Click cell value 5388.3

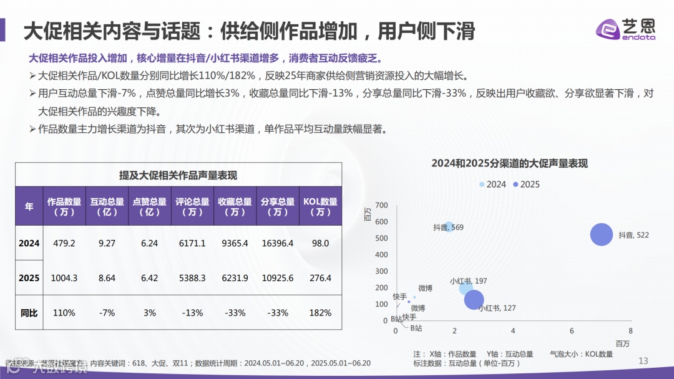pos(192,277)
